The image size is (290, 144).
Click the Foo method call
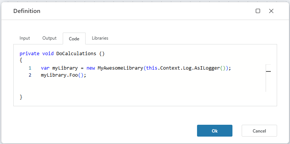(74, 76)
